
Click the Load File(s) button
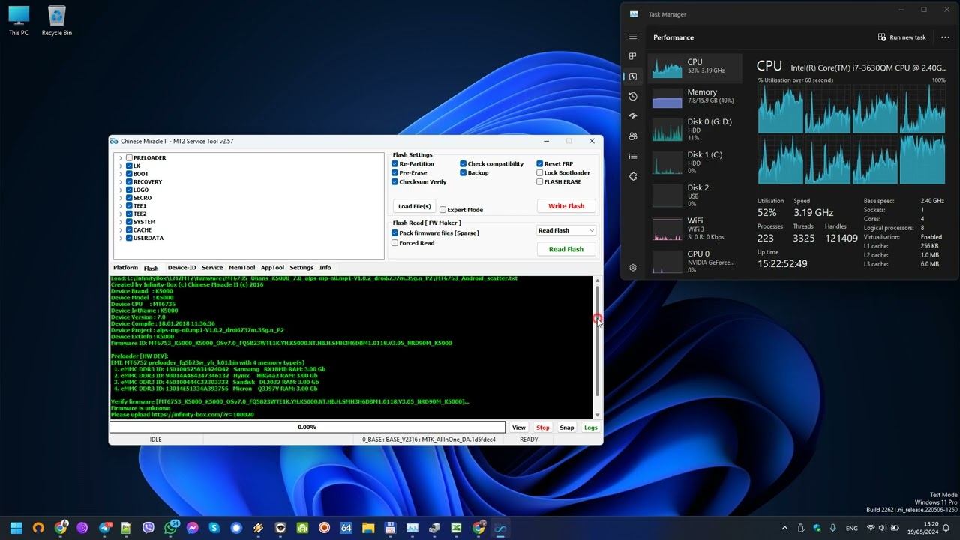(x=414, y=206)
